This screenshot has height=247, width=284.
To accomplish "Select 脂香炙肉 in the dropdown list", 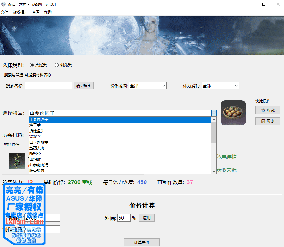I will tap(120, 171).
